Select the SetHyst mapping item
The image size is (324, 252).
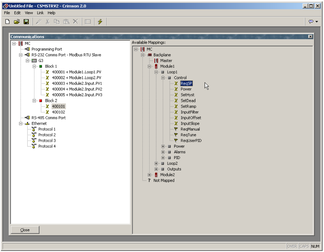(x=188, y=95)
